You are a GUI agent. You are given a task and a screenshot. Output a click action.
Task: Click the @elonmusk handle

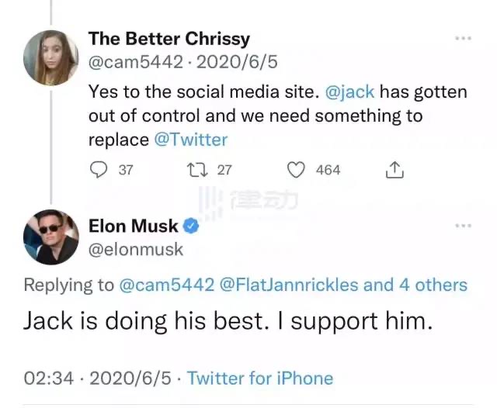tap(136, 250)
